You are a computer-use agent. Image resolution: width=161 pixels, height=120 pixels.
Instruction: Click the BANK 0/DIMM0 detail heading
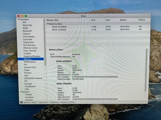(x=64, y=61)
